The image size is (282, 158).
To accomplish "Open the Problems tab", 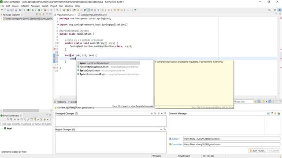I will [60, 102].
